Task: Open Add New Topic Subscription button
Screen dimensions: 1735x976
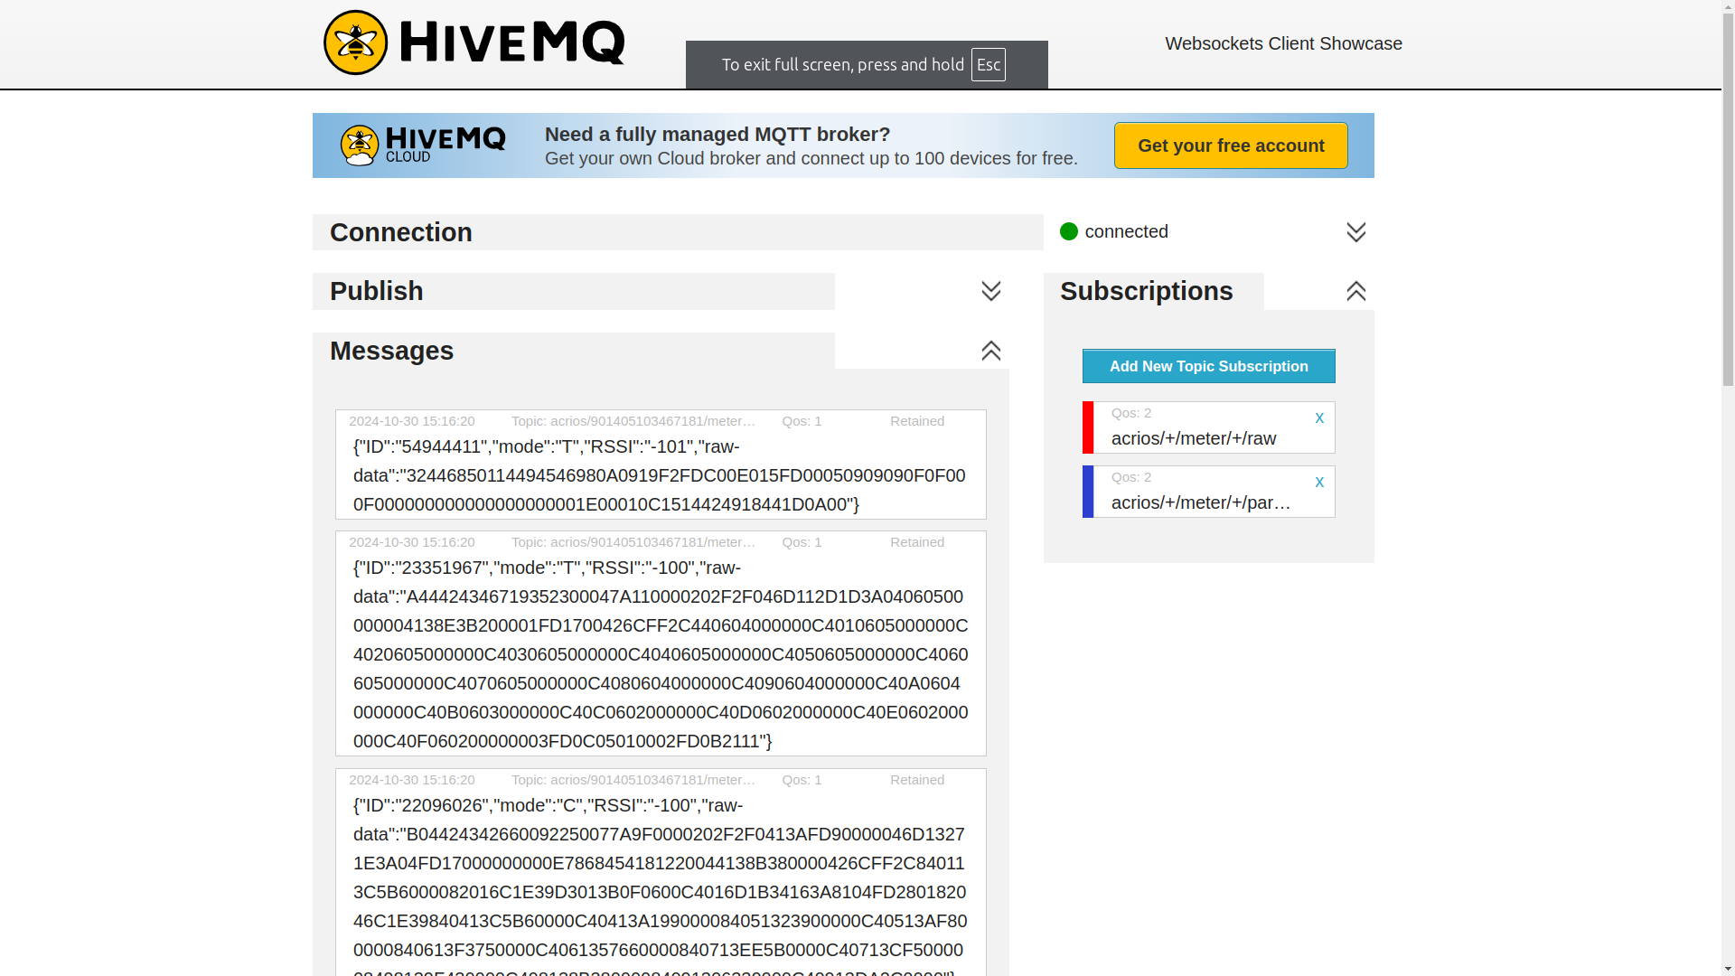Action: point(1208,366)
